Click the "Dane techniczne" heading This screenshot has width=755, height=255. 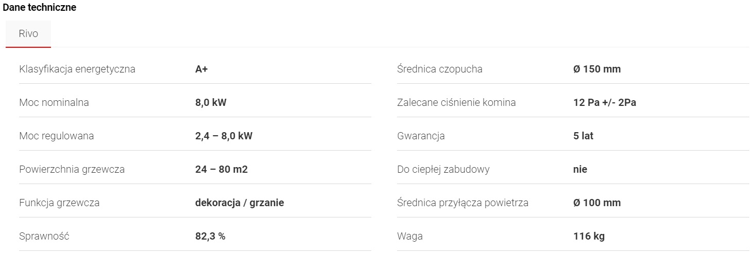[40, 8]
